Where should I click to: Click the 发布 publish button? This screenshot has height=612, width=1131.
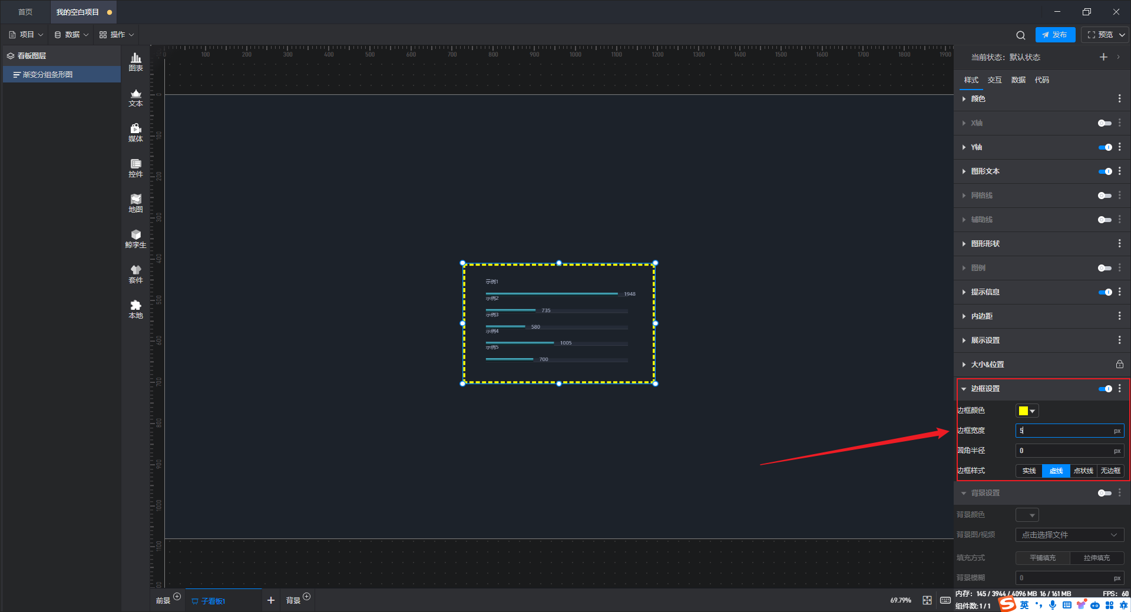tap(1055, 35)
